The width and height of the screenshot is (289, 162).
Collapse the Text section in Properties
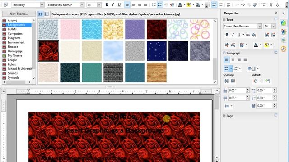(x=224, y=20)
